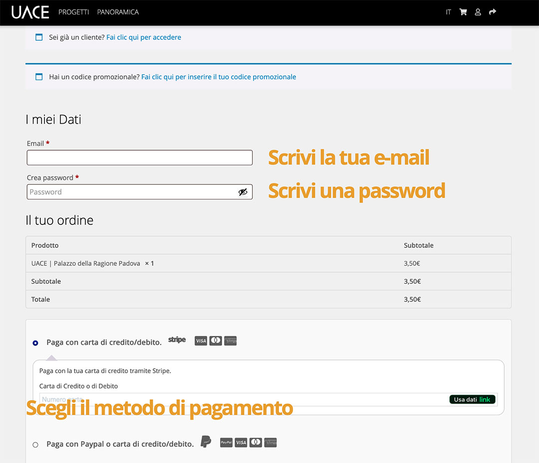Click the PayPal P logo
Screen dimensions: 539x463
click(x=206, y=442)
